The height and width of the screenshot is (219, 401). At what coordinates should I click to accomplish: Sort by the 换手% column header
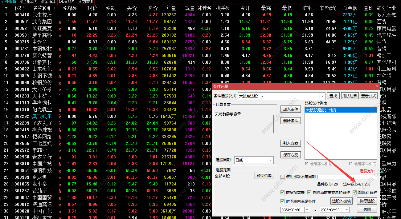point(223,8)
